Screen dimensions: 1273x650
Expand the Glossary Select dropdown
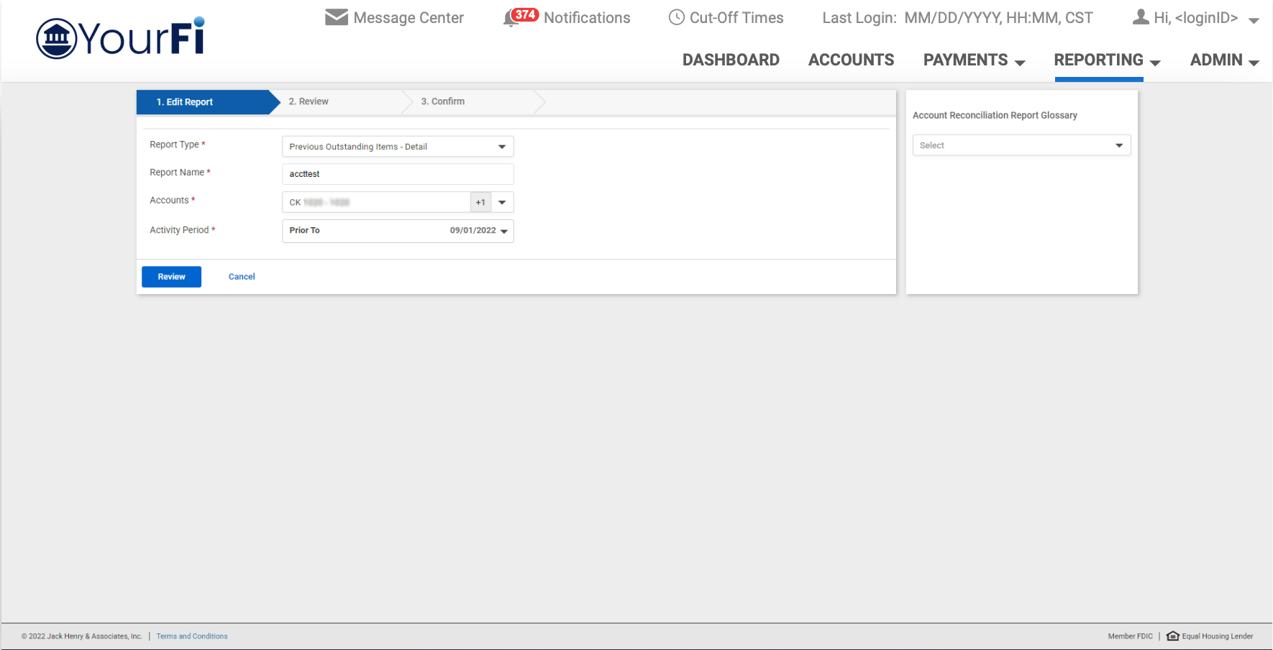coord(1118,145)
